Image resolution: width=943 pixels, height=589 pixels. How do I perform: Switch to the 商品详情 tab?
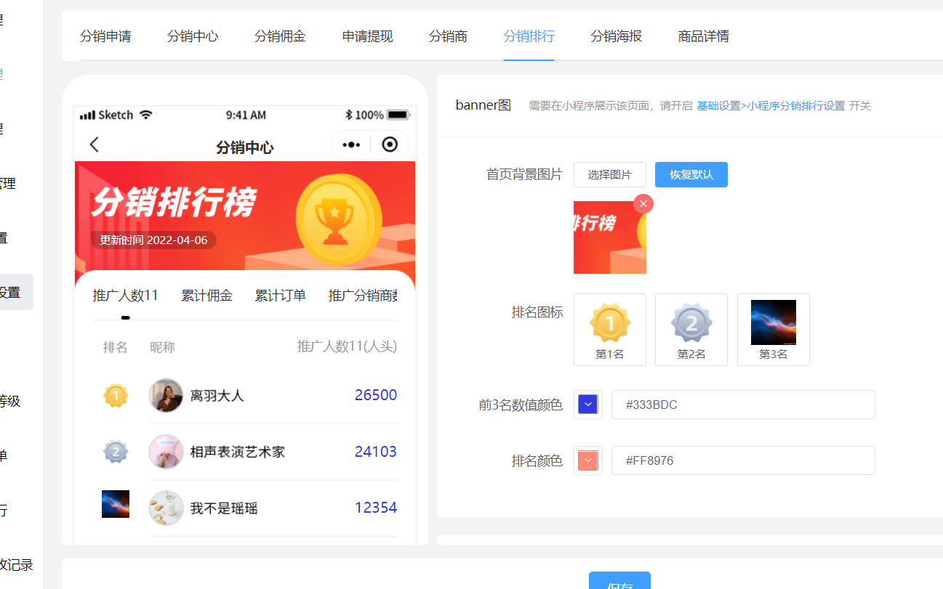tap(704, 36)
